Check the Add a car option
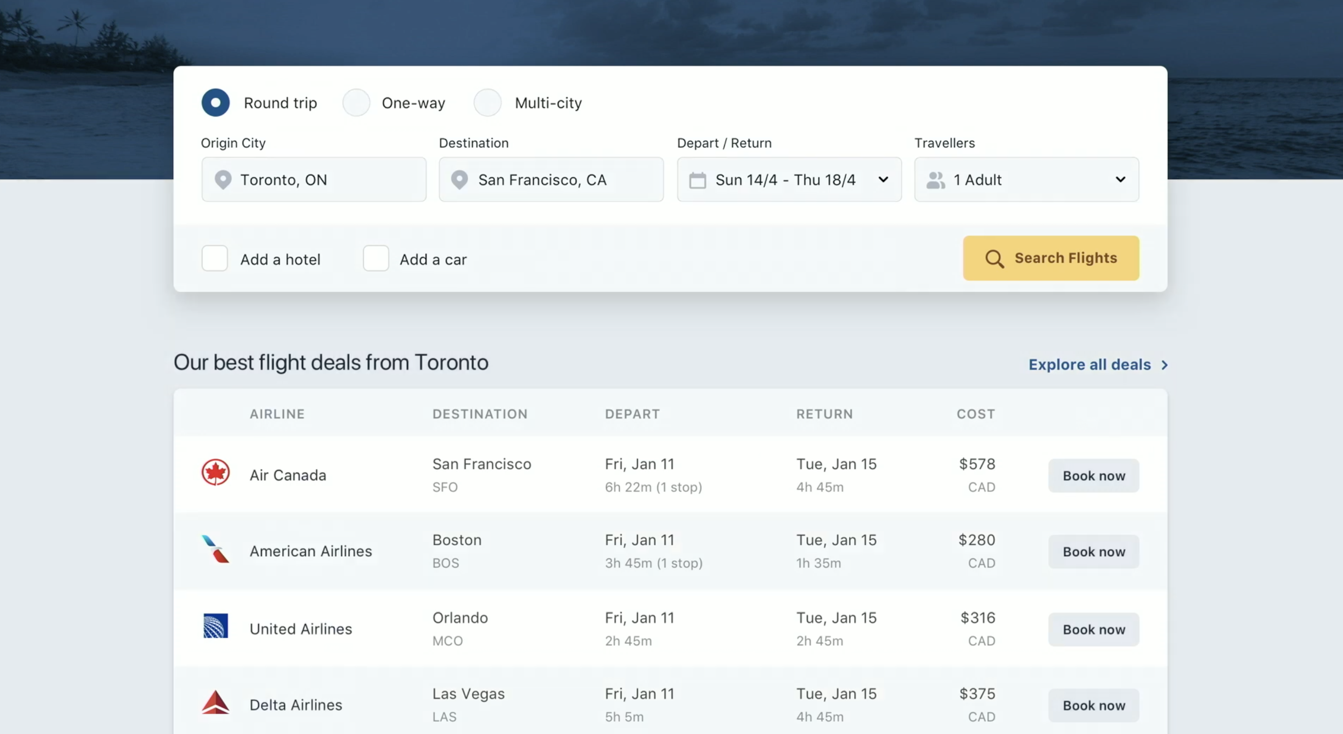The width and height of the screenshot is (1343, 734). pos(376,258)
